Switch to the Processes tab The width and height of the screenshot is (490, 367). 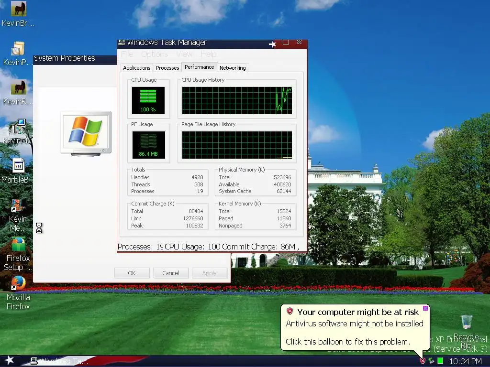click(x=167, y=68)
